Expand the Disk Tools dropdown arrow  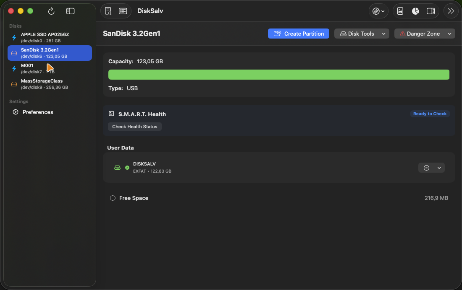click(383, 34)
